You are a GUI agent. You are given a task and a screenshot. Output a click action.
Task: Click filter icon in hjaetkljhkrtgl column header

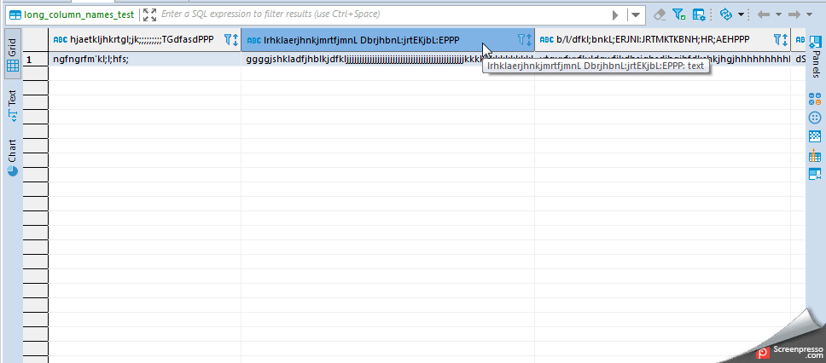(x=228, y=39)
